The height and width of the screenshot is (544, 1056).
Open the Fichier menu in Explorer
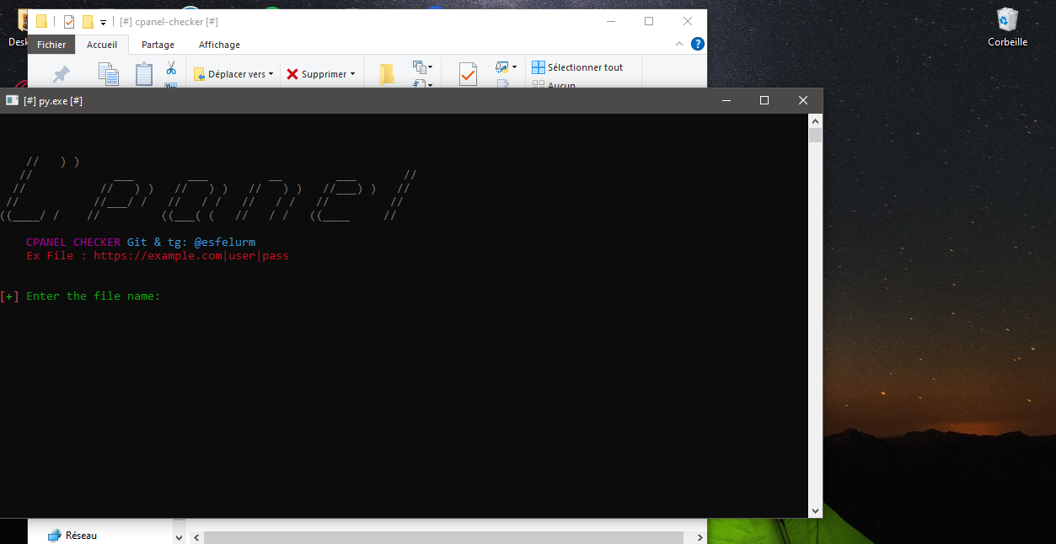pos(51,45)
